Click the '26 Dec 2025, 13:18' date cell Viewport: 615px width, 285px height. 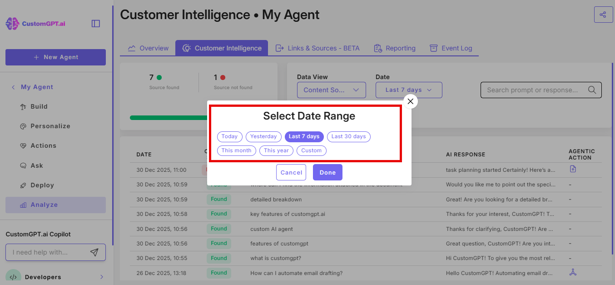click(161, 273)
